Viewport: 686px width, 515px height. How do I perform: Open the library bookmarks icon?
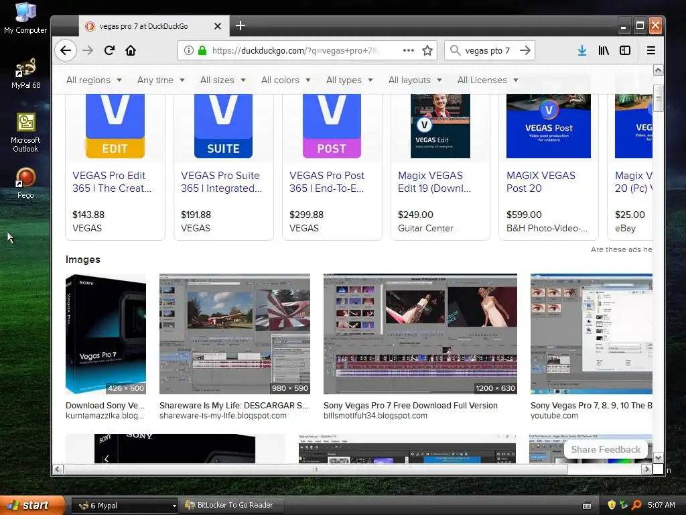pos(604,50)
